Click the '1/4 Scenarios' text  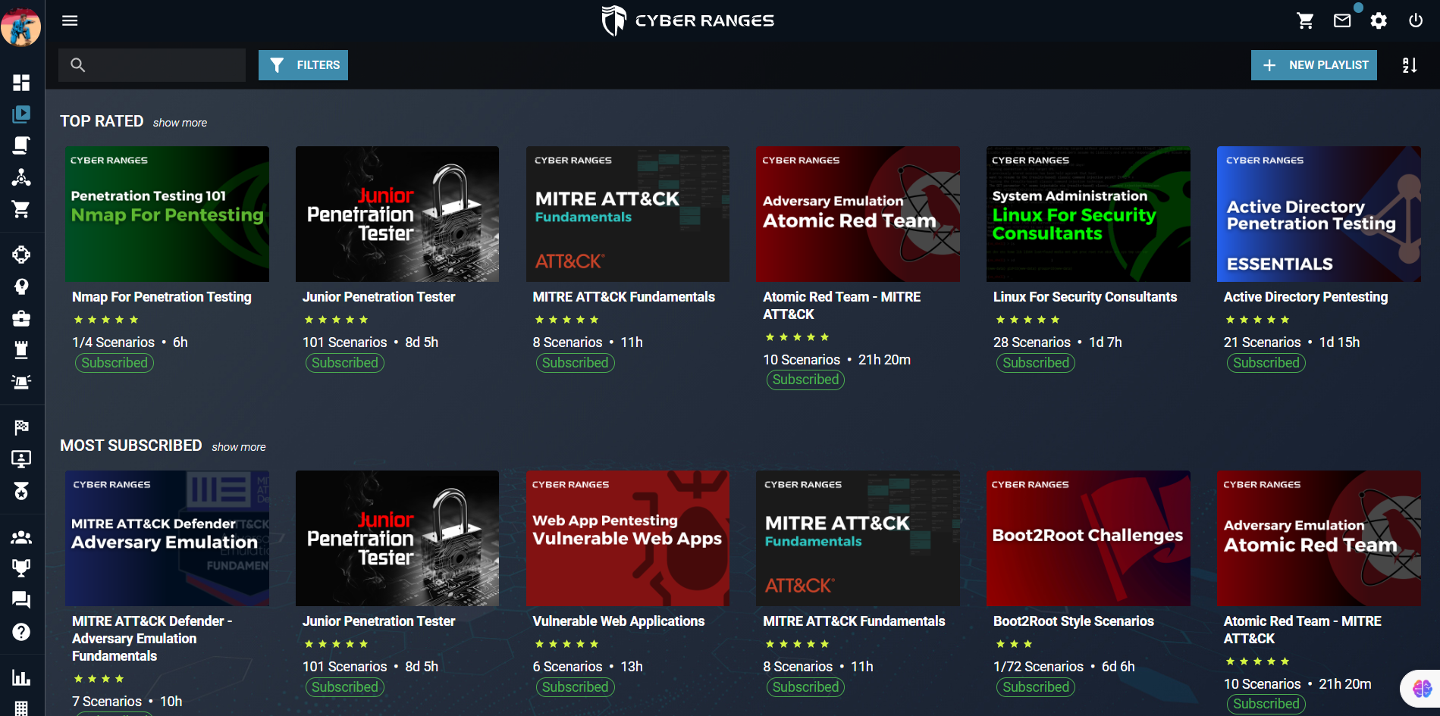[x=113, y=342]
